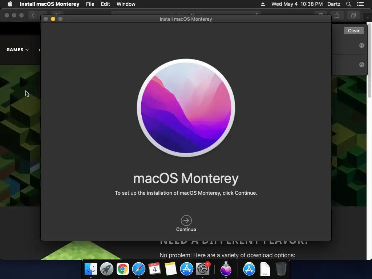The image size is (372, 279).
Task: Open Safari compass icon in Dock
Action: click(x=138, y=269)
